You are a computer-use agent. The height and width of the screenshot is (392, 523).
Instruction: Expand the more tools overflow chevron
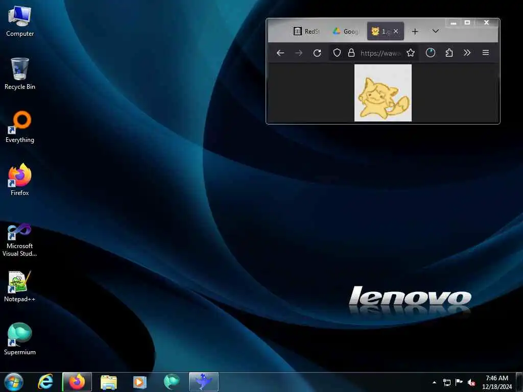(467, 53)
